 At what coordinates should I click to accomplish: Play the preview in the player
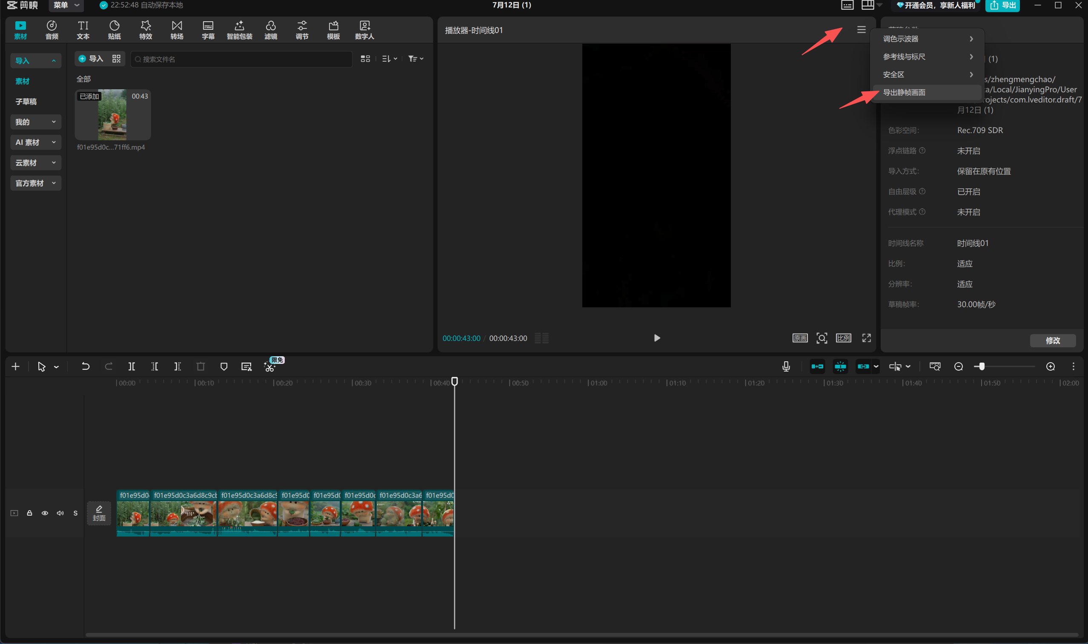(656, 338)
